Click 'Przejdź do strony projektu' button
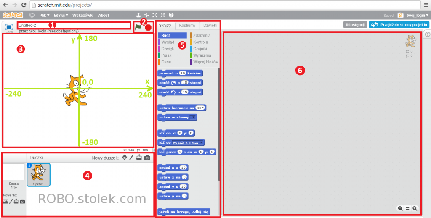 [399, 25]
